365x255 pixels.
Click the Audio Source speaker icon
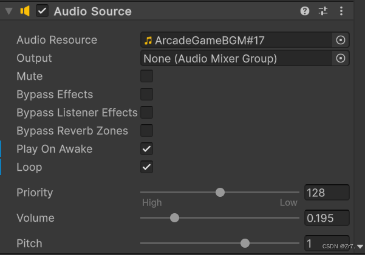26,11
